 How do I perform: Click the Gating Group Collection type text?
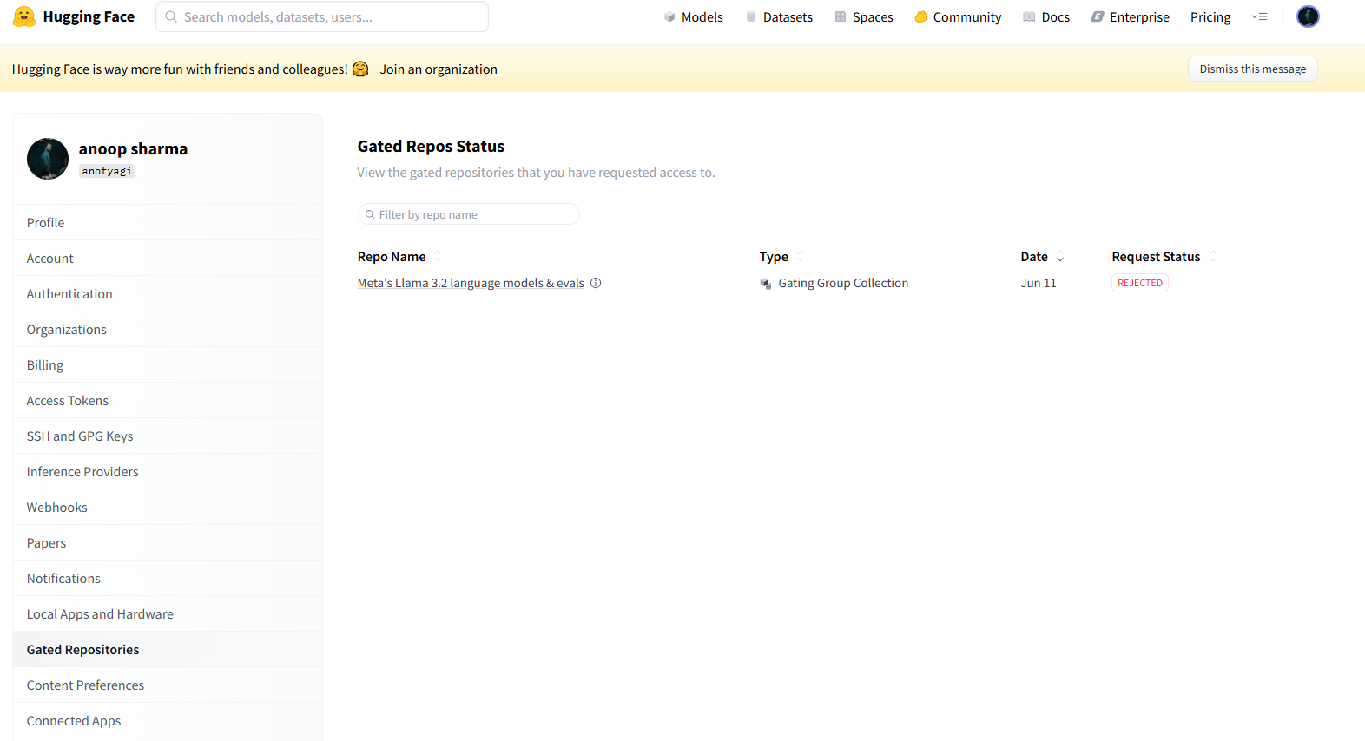pos(843,283)
